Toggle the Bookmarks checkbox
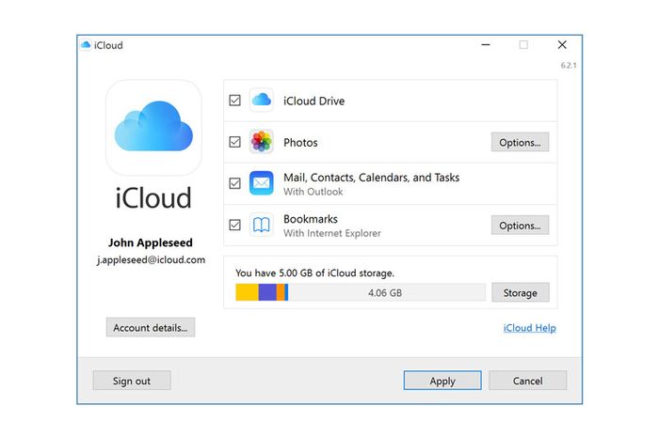 235,225
